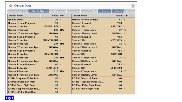Start recording with the Record button

[x=105, y=11]
